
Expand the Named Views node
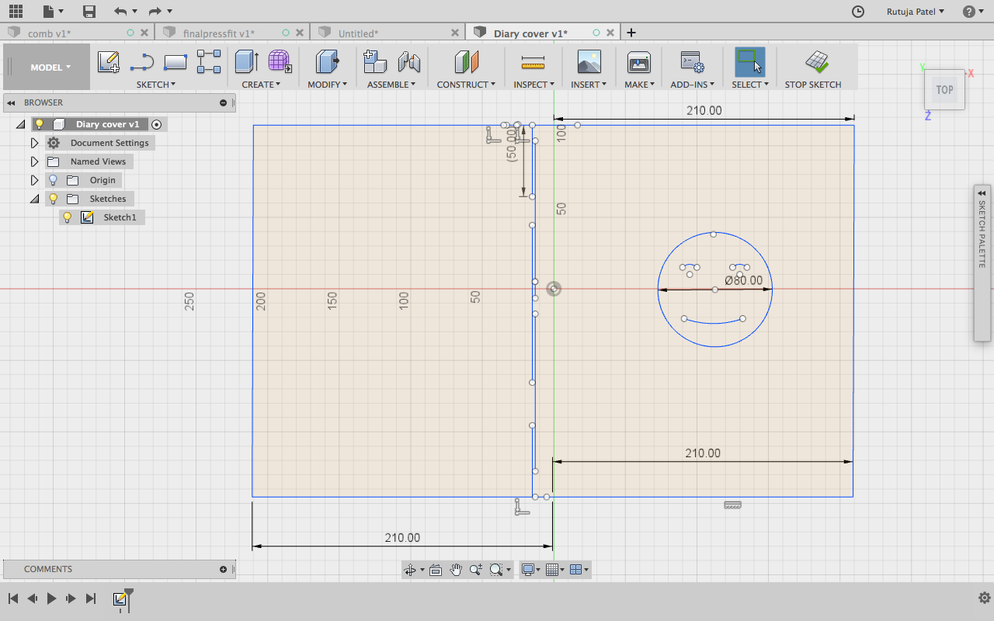pos(34,161)
